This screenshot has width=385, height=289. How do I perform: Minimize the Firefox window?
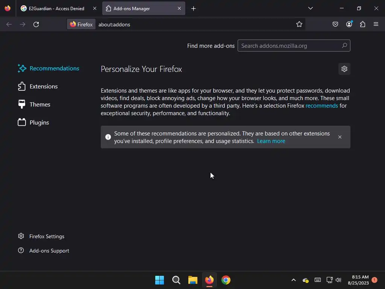[x=341, y=8]
